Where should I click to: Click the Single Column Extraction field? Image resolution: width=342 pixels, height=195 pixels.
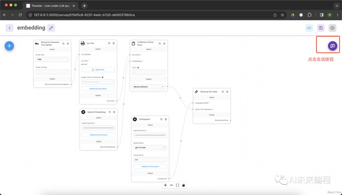coord(98,82)
